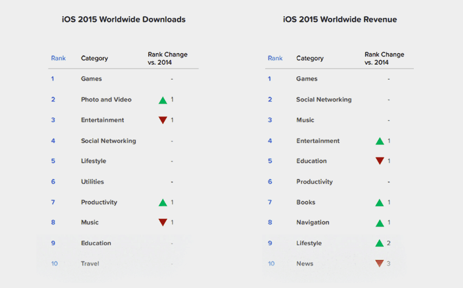Click red down arrow beside Entertainment in Downloads
Image resolution: width=463 pixels, height=288 pixels.
click(x=163, y=120)
